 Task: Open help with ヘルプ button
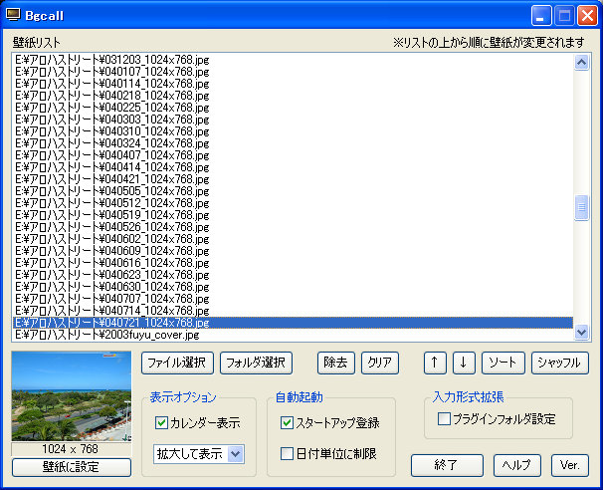pos(517,465)
